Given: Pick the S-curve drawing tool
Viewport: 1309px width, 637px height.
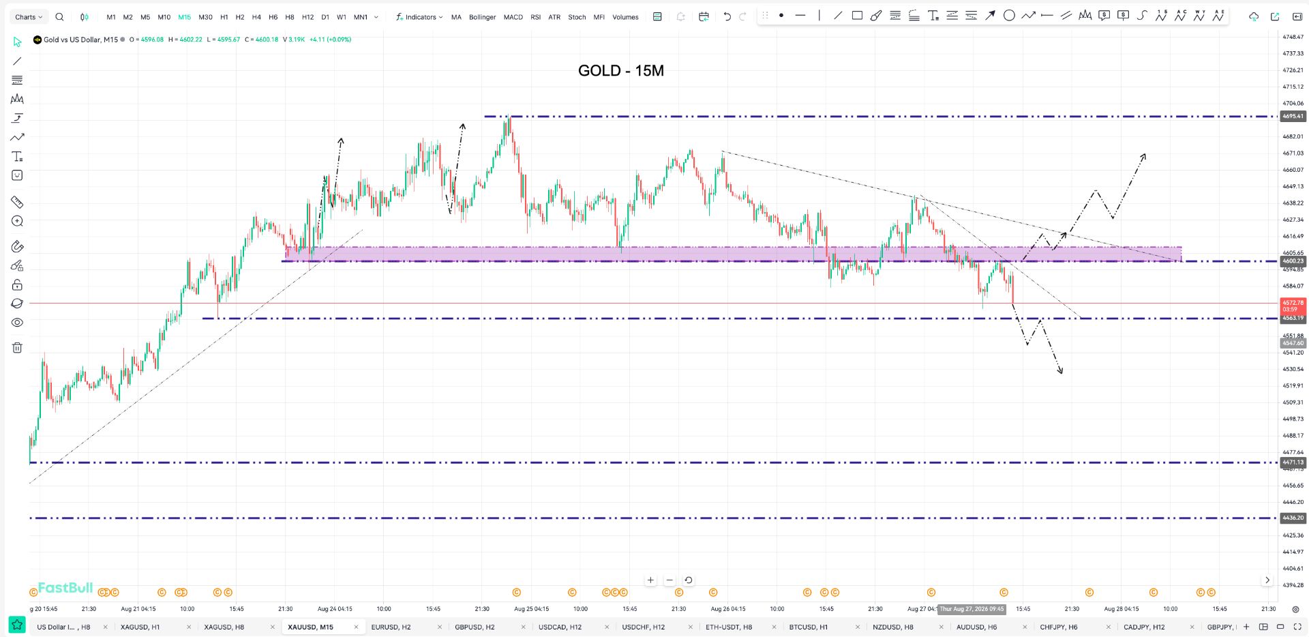Looking at the screenshot, I should (x=1142, y=16).
